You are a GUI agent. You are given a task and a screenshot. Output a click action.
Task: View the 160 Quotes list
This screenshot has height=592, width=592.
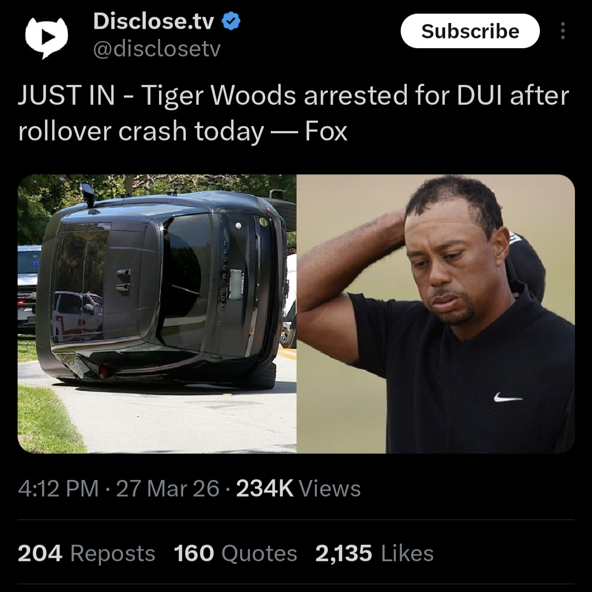pos(236,554)
